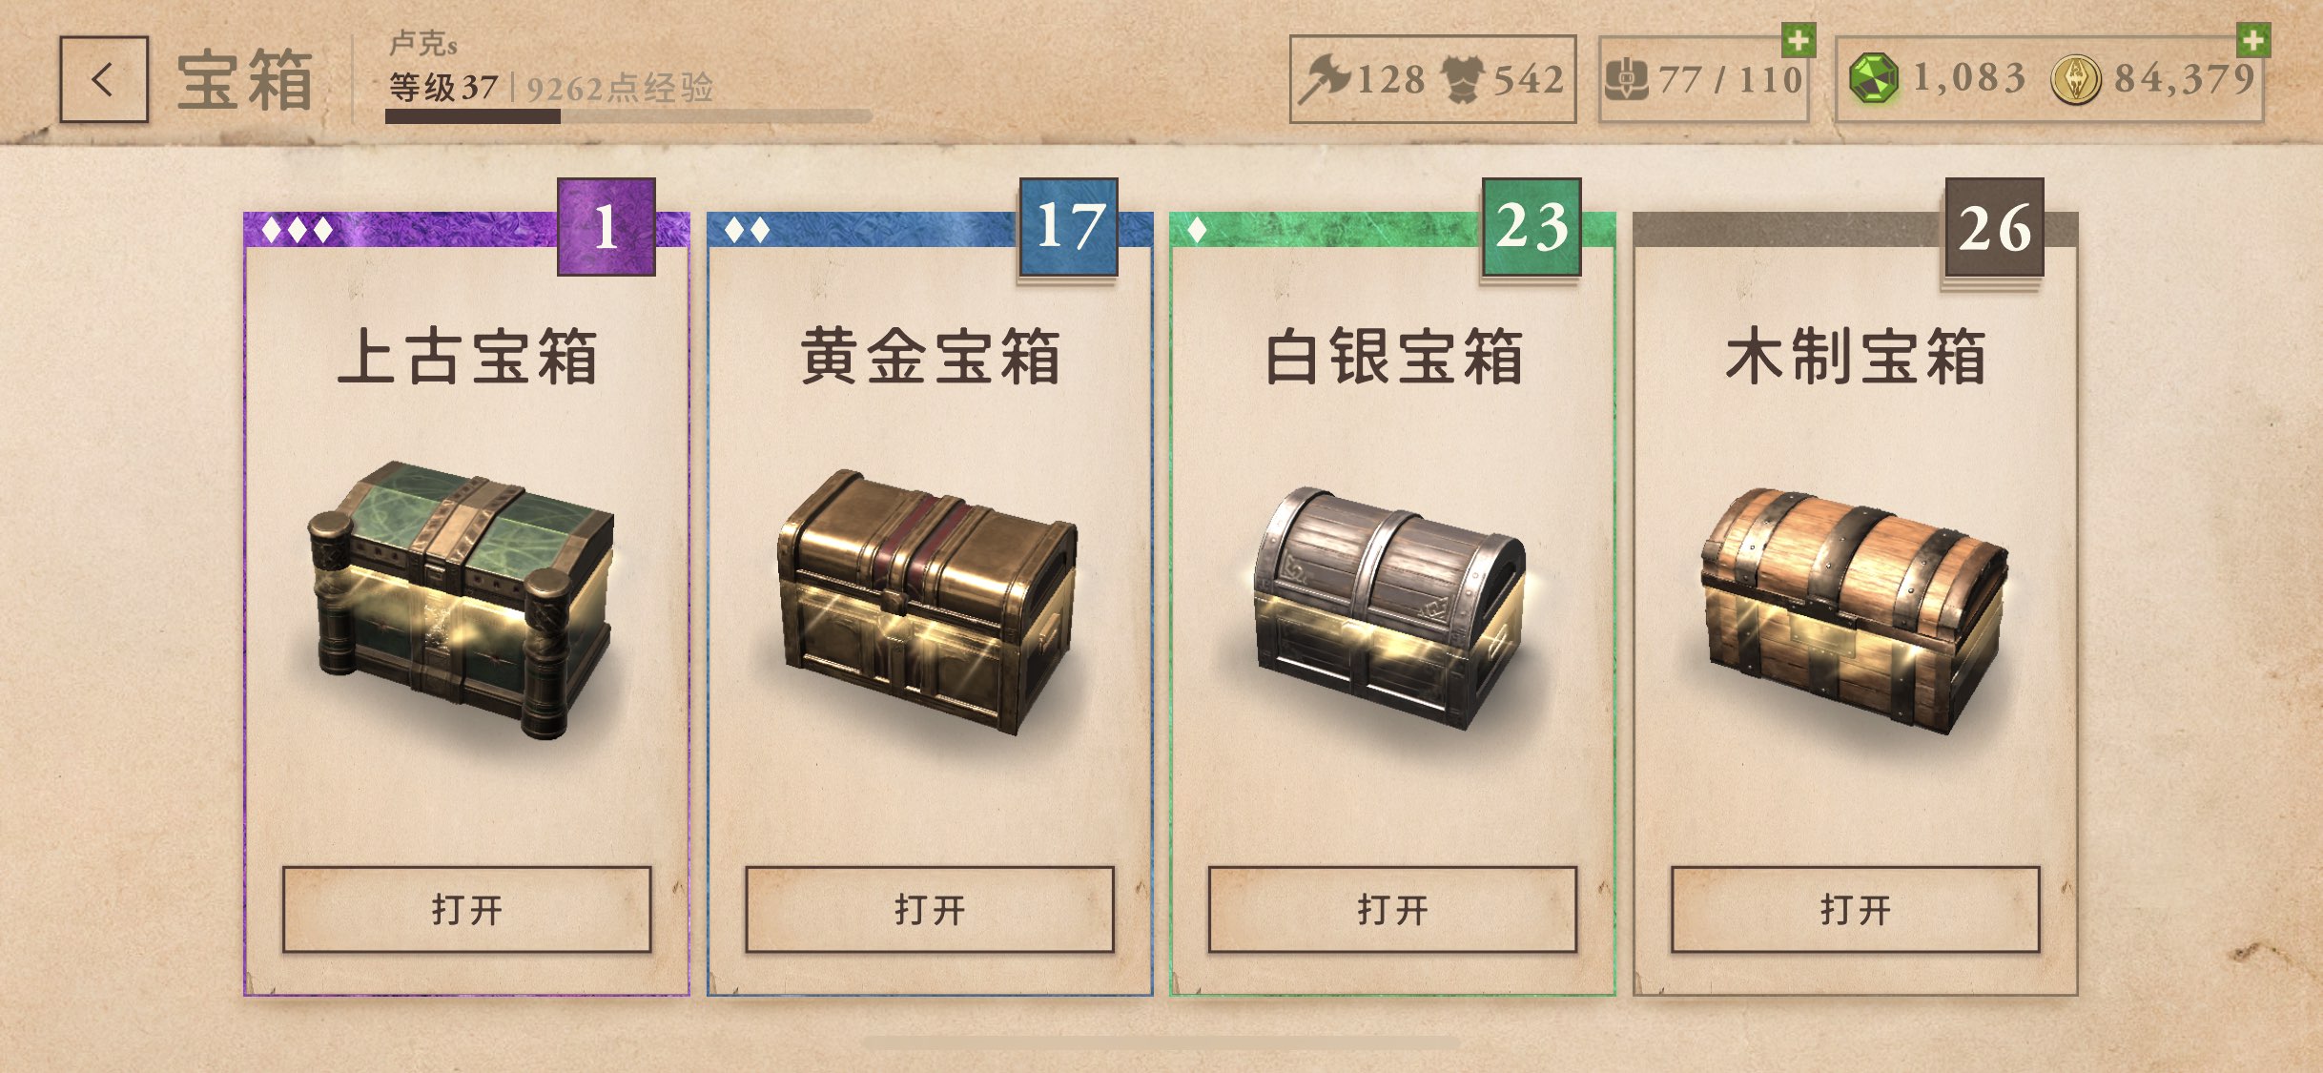Image resolution: width=2323 pixels, height=1073 pixels.
Task: Open the 上古宝箱 chest
Action: coord(466,909)
